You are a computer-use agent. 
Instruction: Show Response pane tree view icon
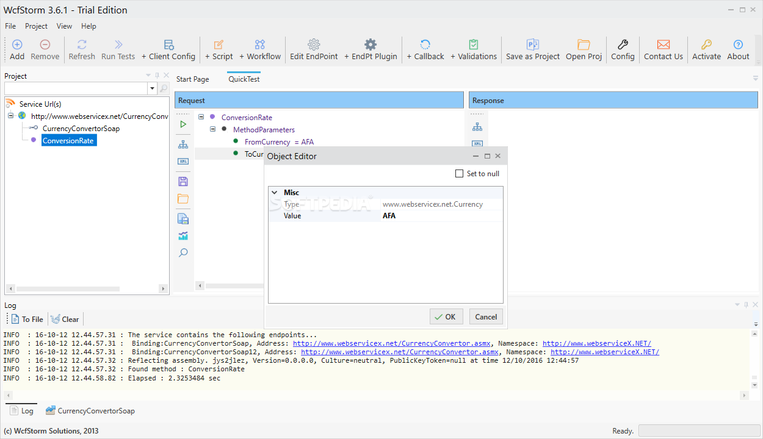(x=477, y=127)
